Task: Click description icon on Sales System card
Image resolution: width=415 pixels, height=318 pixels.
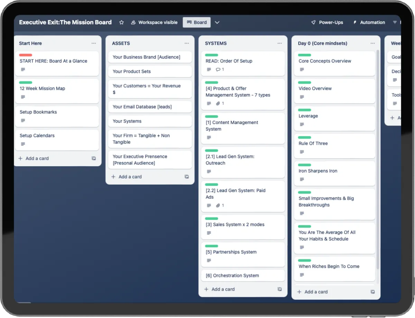Action: click(x=209, y=233)
